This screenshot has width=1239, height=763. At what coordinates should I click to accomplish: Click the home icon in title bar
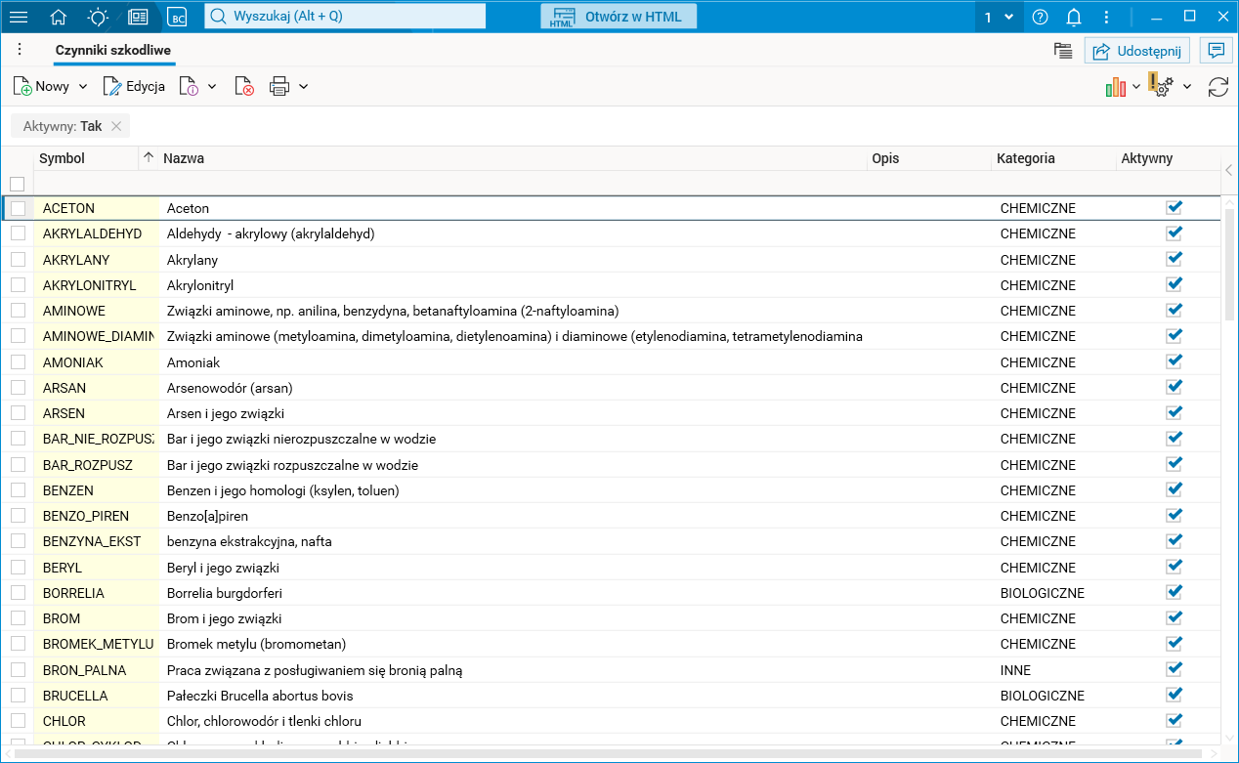point(59,17)
